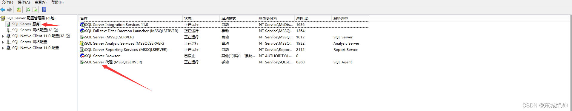This screenshot has width=572, height=111.
Task: Click the Refresh toolbar icon
Action: click(28, 10)
